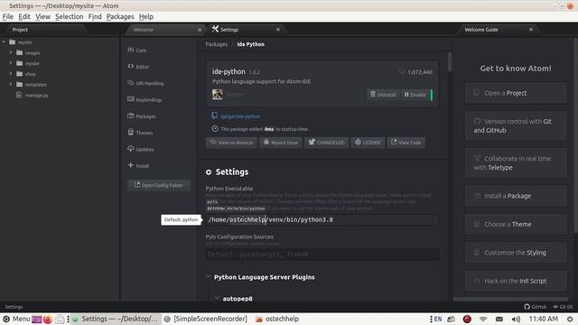
Task: Click the Python Executable path field
Action: pyautogui.click(x=322, y=220)
